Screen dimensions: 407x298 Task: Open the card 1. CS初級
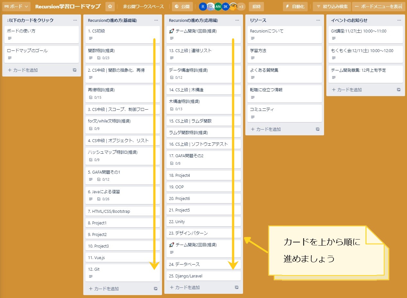point(122,35)
